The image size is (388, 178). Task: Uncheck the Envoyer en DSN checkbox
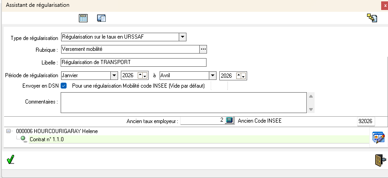(64, 86)
